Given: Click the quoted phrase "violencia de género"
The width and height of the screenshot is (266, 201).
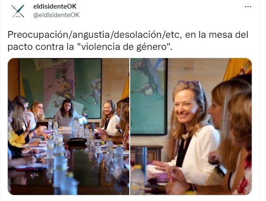Looking at the screenshot, I should [125, 47].
